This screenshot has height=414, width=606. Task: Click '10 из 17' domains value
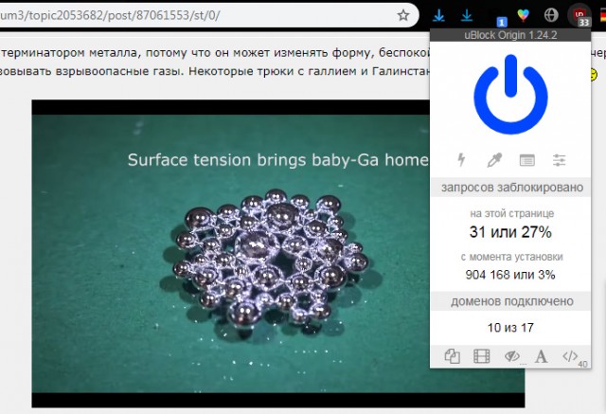(510, 328)
